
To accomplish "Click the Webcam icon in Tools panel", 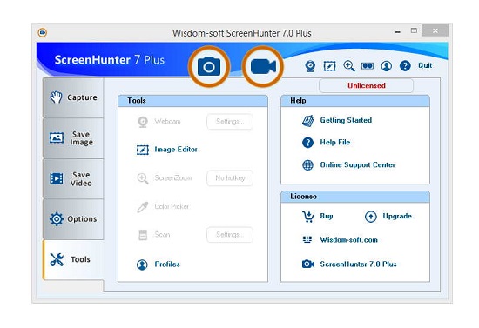I will coord(143,122).
